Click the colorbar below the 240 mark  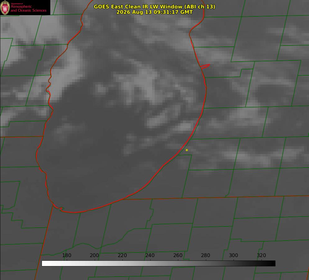pyautogui.click(x=150, y=264)
